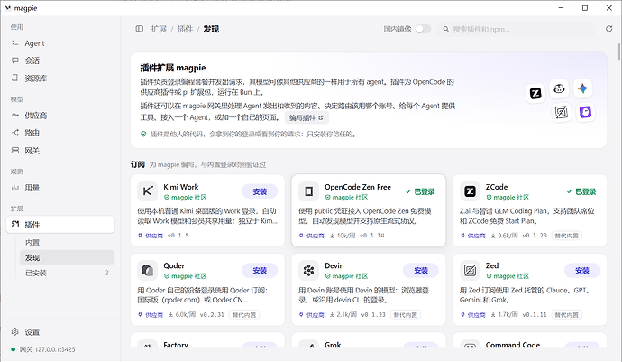The height and width of the screenshot is (362, 622).
Task: Select the 发现 sub-item
Action: coord(67,257)
